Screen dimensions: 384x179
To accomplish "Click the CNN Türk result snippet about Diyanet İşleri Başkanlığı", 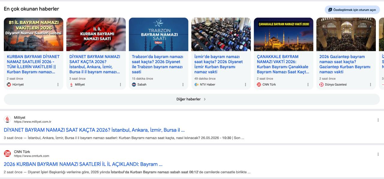I will click(x=127, y=172).
